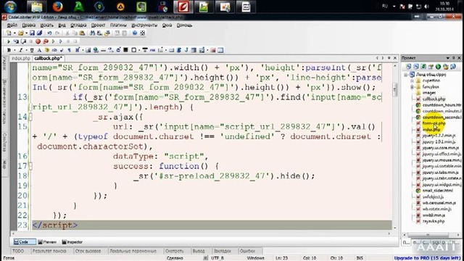Screen dimensions: 464x261
Task: Click the Open file folder icon
Action: point(20,33)
